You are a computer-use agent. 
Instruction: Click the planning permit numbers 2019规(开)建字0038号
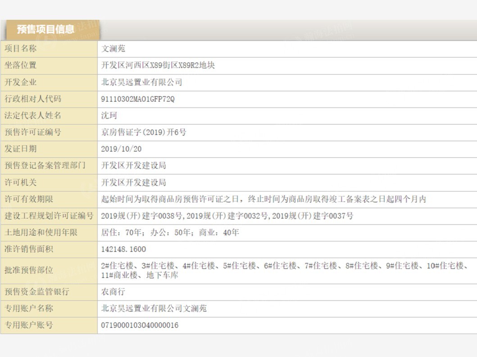(227, 216)
